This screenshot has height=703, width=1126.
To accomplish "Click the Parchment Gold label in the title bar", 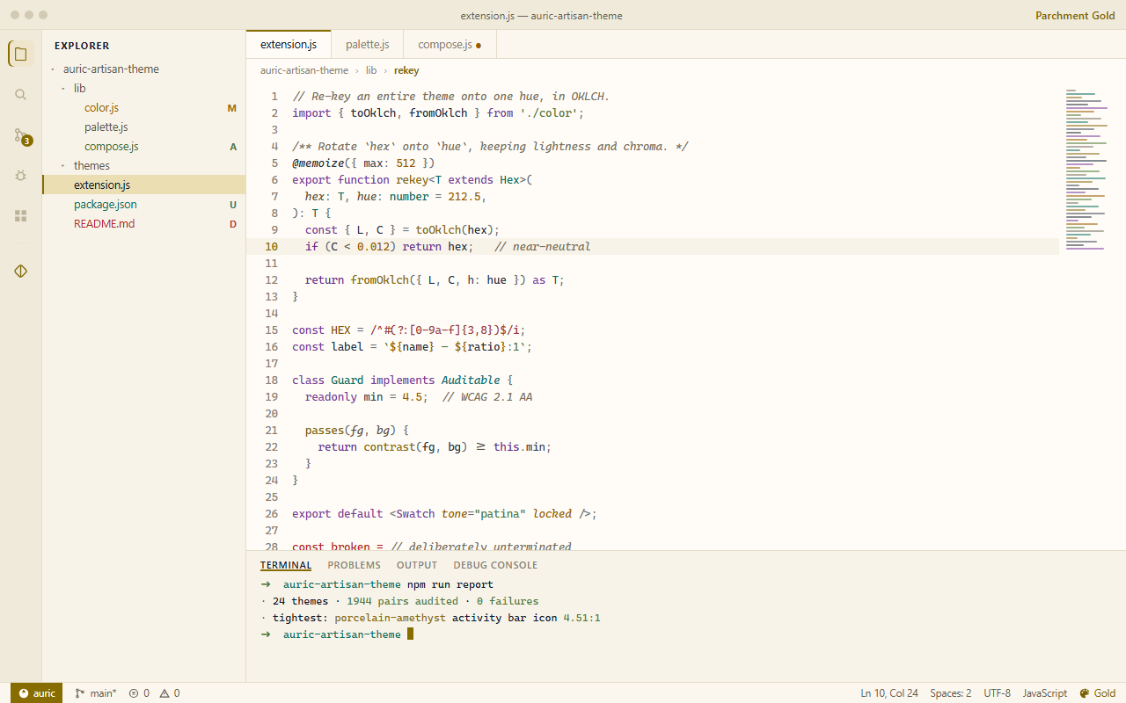I will coord(1076,16).
